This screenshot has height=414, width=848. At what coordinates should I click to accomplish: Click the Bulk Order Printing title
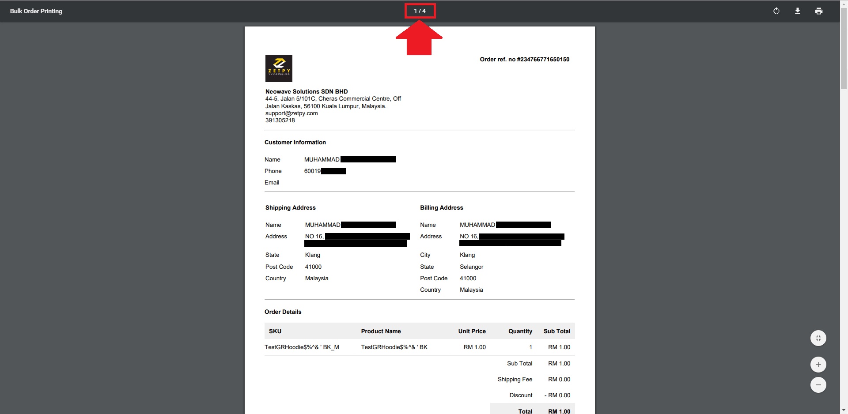36,11
